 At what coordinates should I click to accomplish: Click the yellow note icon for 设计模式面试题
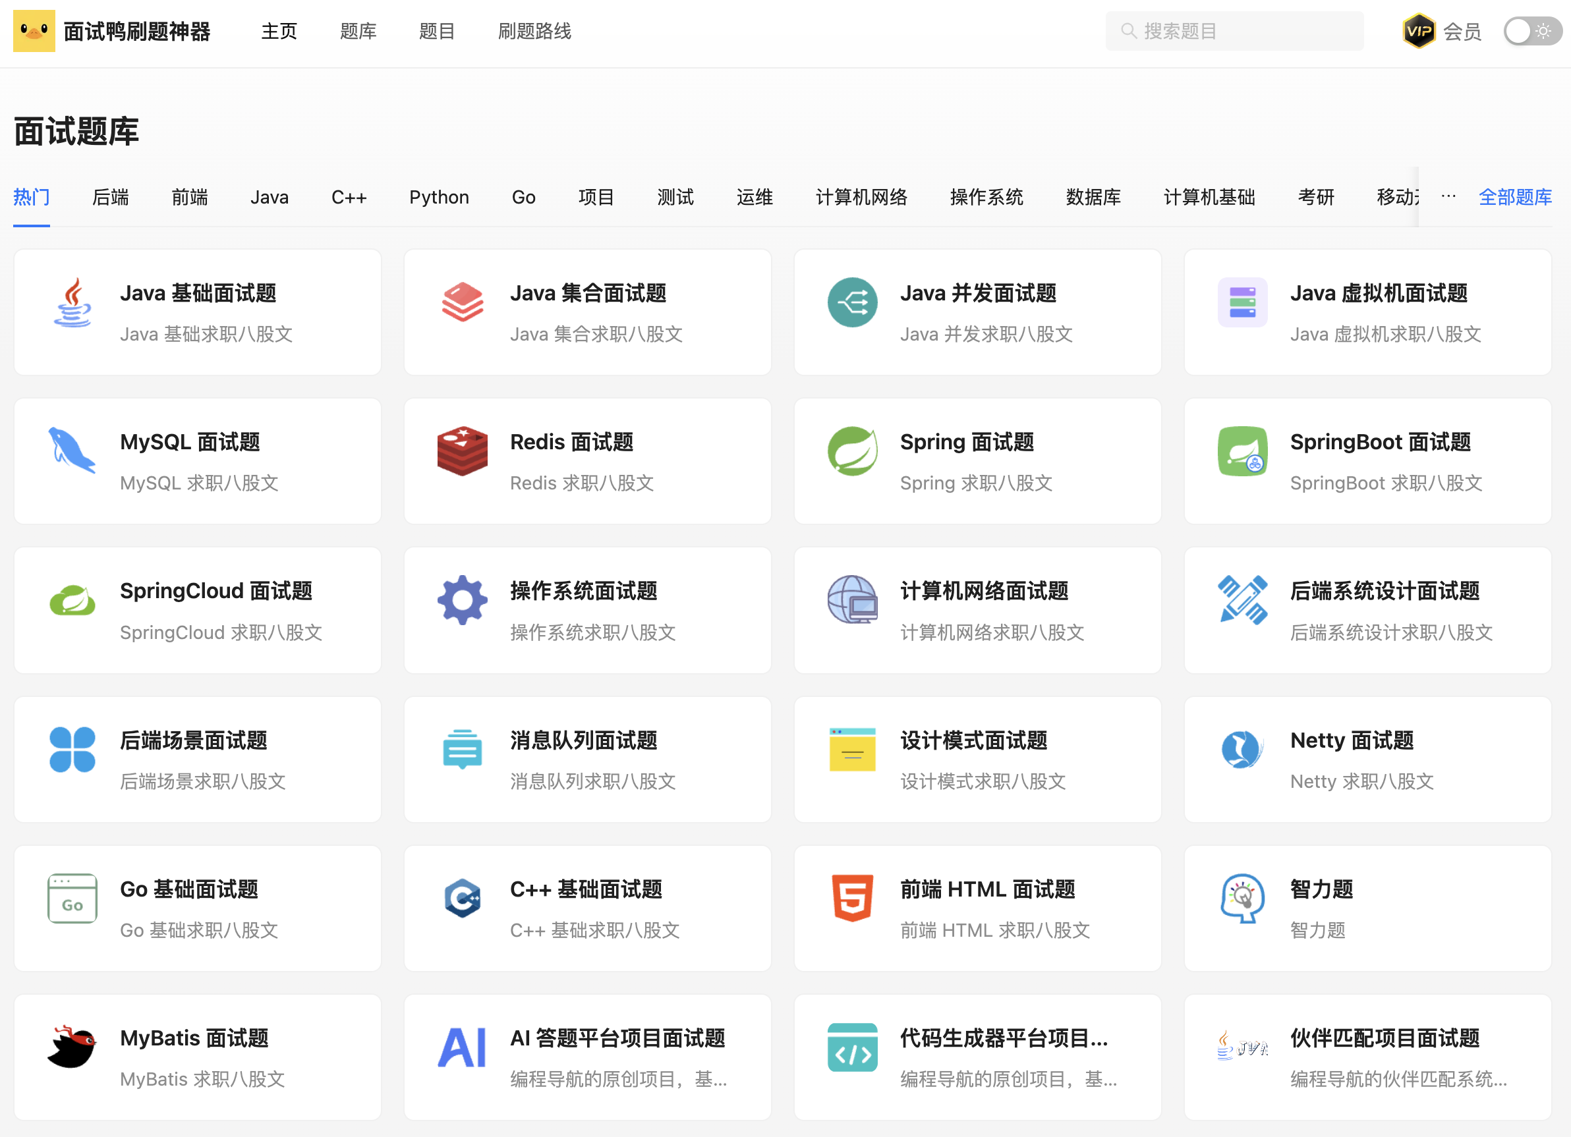point(853,750)
